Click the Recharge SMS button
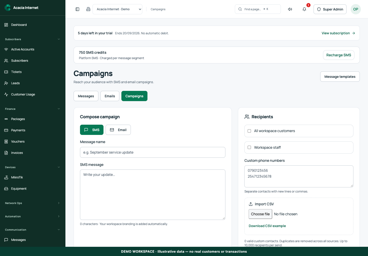Screen dimensions: 368x256 pyautogui.click(x=339, y=55)
